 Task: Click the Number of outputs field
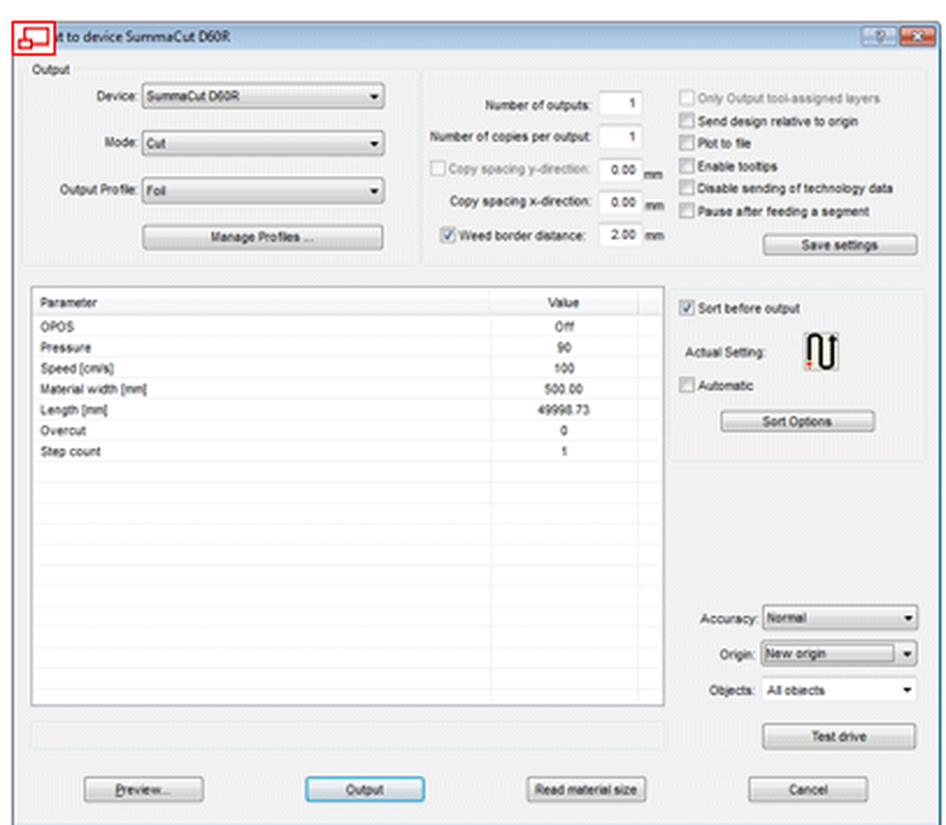[621, 103]
